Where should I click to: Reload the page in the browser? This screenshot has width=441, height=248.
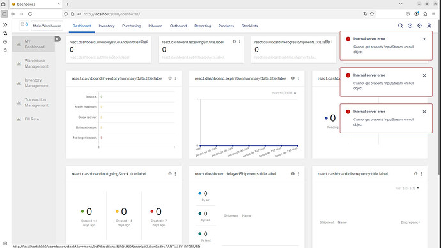pyautogui.click(x=30, y=14)
